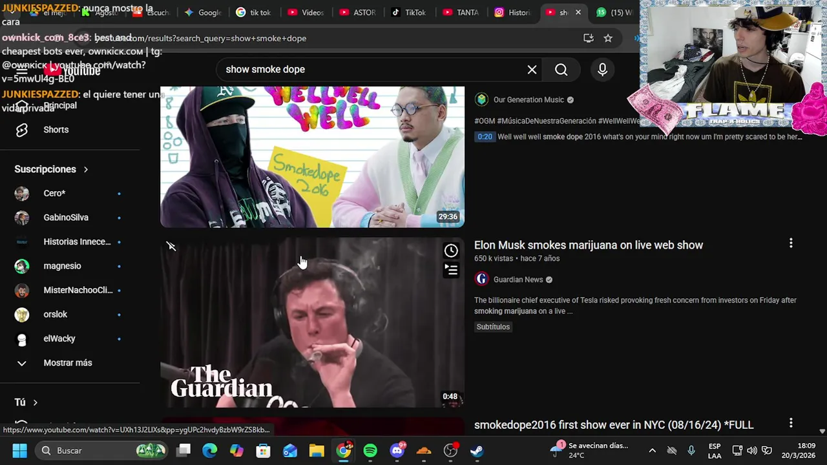Clear the YouTube search box with the X
The width and height of the screenshot is (827, 465).
pyautogui.click(x=532, y=70)
